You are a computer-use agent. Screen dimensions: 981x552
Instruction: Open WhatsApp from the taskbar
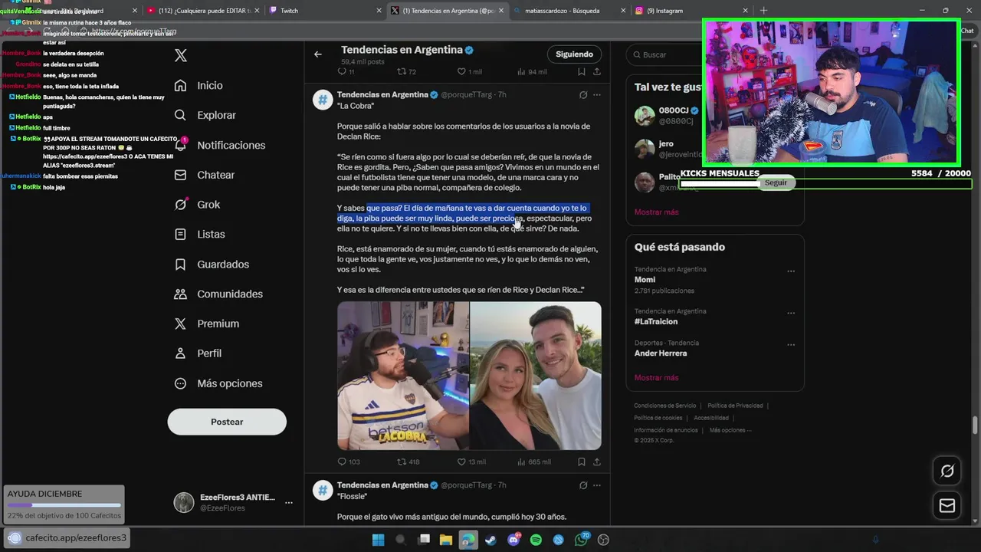point(581,540)
